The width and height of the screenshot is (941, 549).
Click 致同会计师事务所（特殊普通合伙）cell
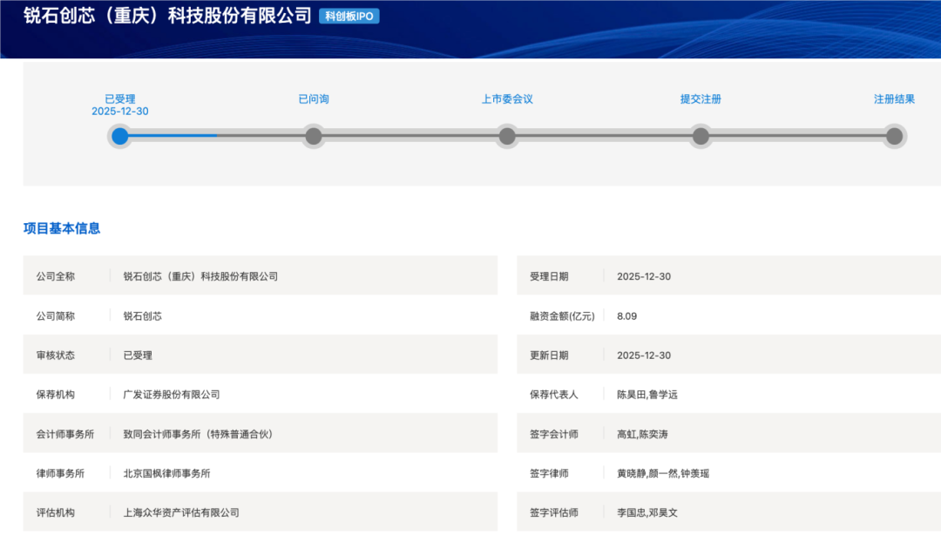click(x=198, y=434)
